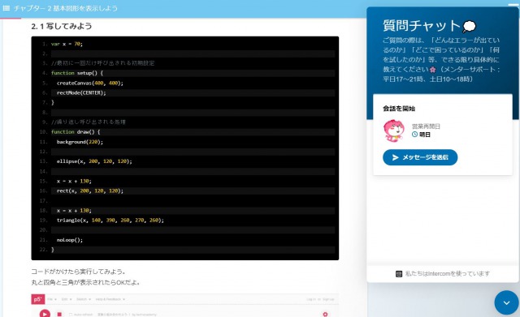The height and width of the screenshot is (317, 520).
Task: Click Sign up in the p5 editor image
Action: [328, 299]
